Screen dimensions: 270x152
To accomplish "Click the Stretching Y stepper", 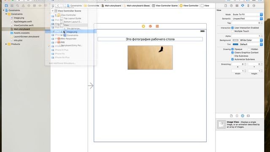I will [x=262, y=64].
